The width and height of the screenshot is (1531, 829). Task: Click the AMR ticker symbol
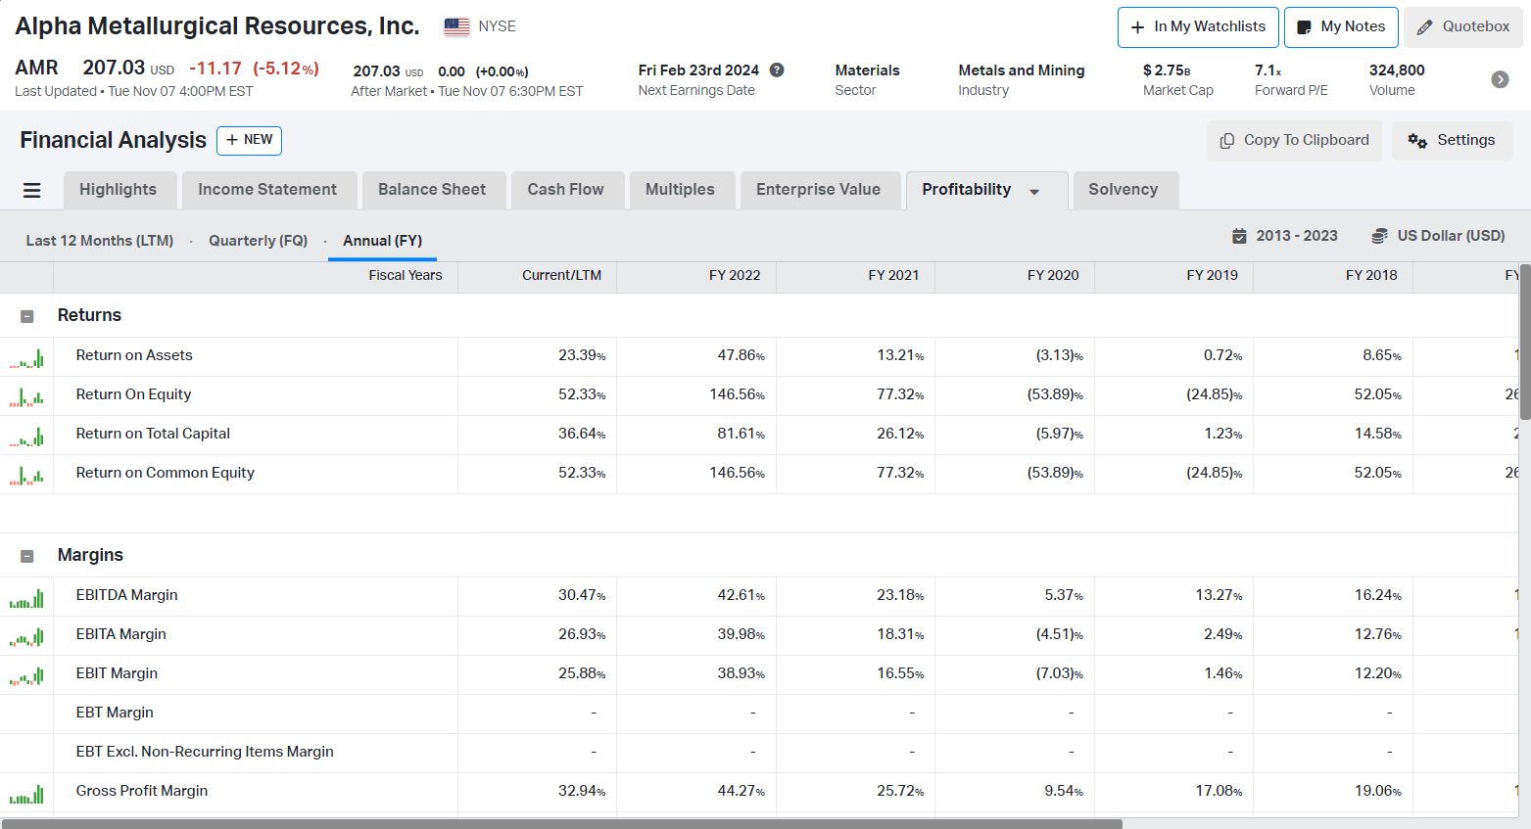[x=36, y=68]
